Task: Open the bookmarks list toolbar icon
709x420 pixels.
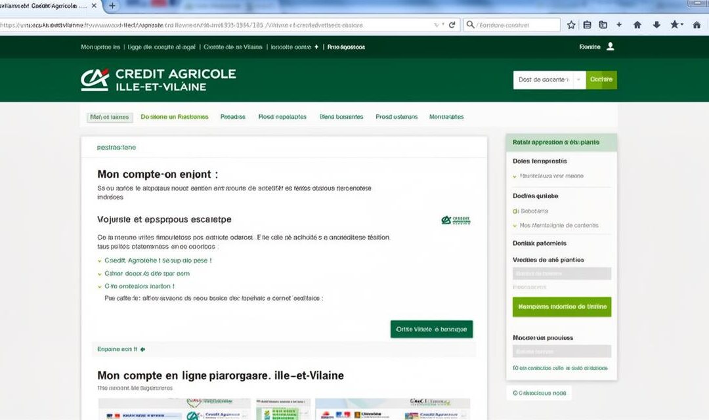Action: [x=587, y=25]
